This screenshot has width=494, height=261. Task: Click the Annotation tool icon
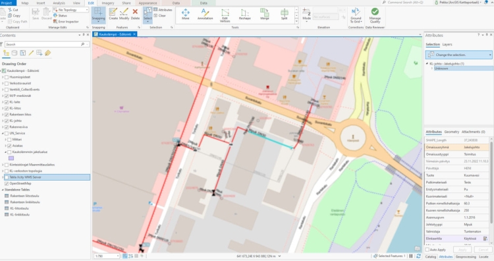tap(205, 14)
